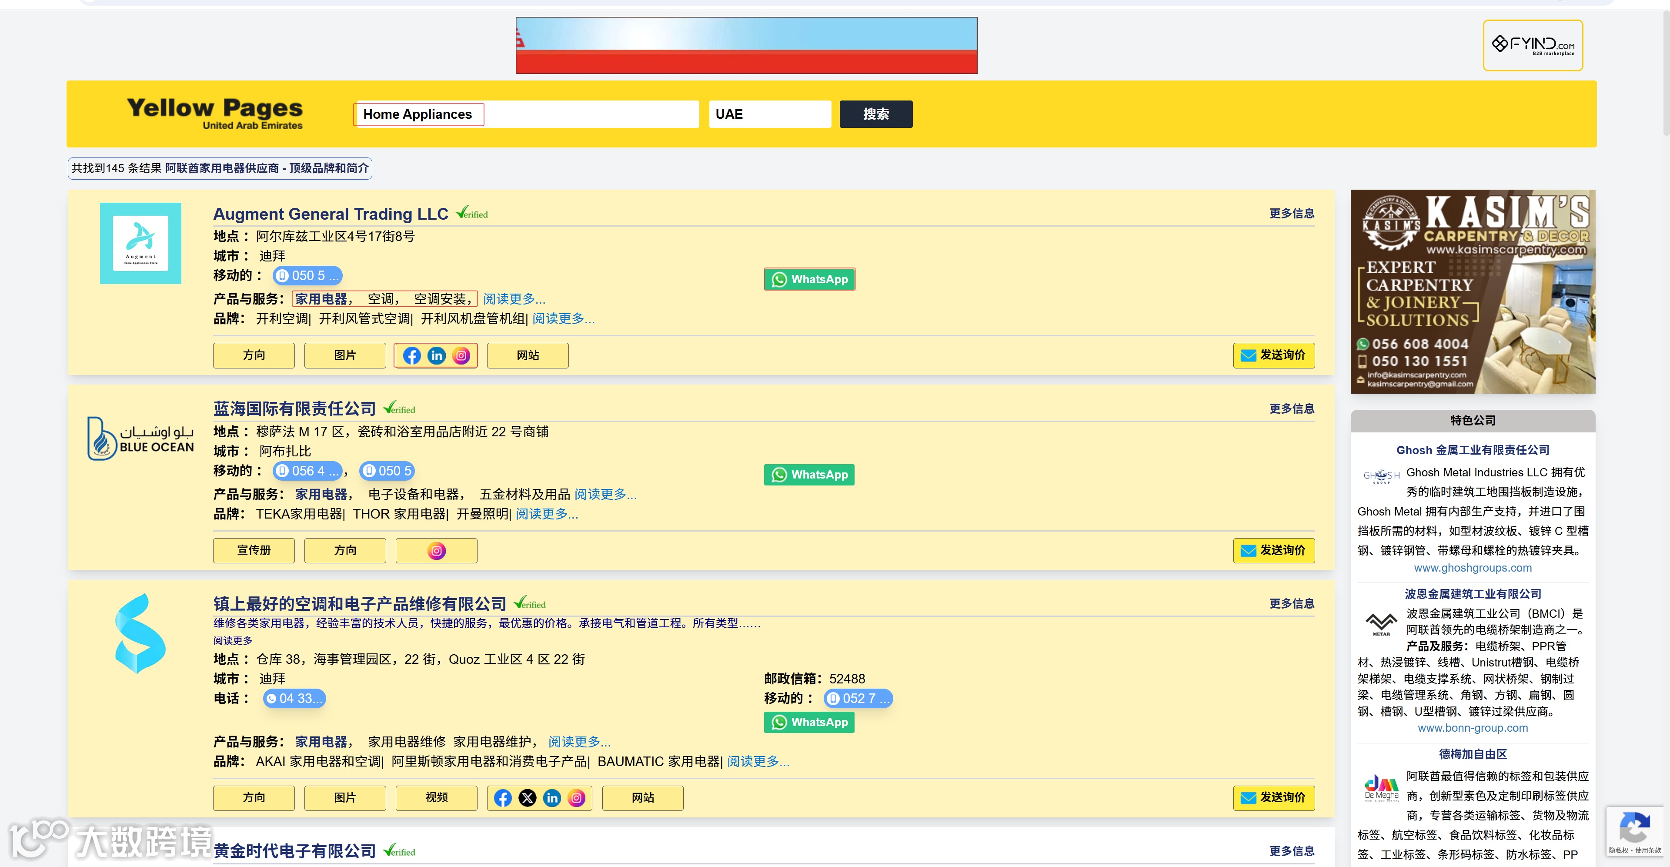This screenshot has height=867, width=1670.
Task: Open the X (Twitter) icon in third listing
Action: click(x=527, y=798)
